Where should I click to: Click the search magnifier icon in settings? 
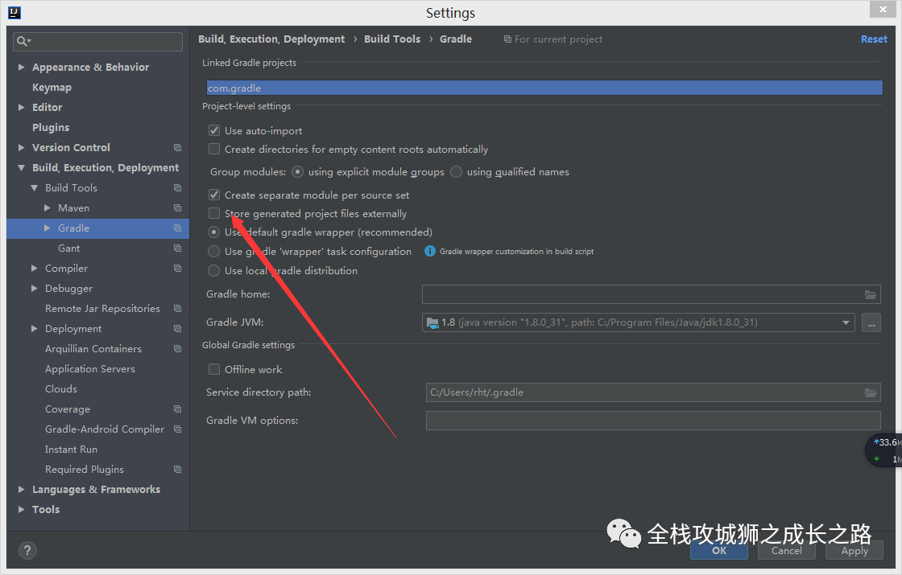[x=23, y=41]
